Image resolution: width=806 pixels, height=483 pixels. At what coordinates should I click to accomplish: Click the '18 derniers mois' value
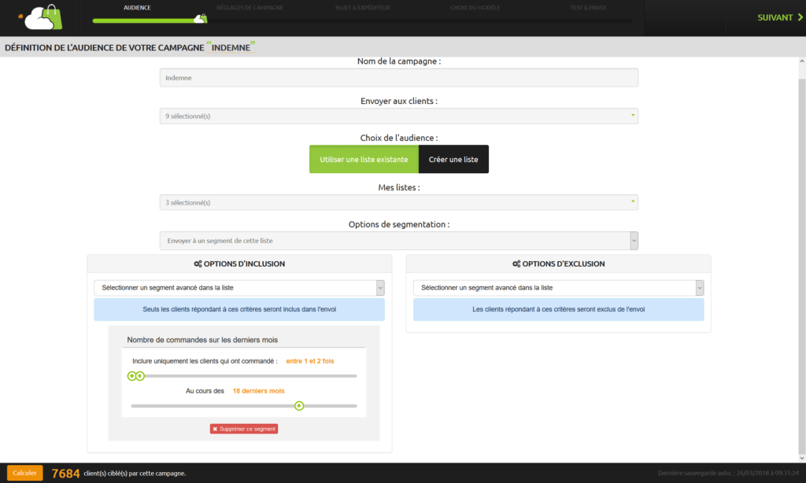[258, 391]
